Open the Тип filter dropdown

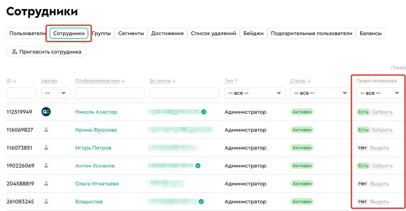(254, 93)
